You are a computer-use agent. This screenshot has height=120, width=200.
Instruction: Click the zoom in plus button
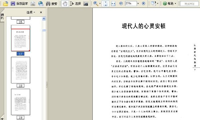click(143, 3)
